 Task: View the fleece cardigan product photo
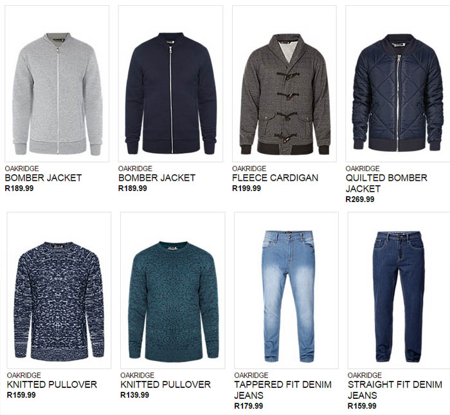click(x=284, y=84)
